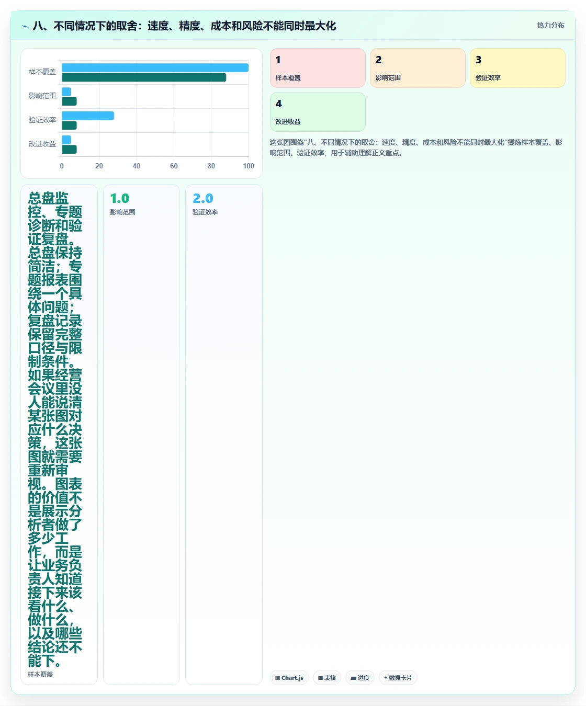Click the x-axis tick label 40

click(137, 166)
